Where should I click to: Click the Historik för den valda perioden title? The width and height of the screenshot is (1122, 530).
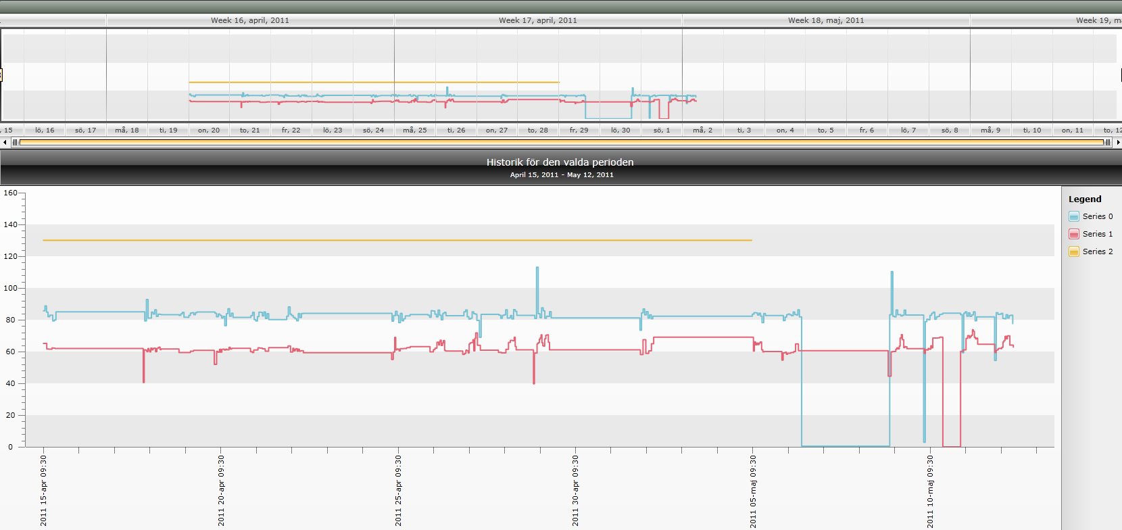pos(560,162)
